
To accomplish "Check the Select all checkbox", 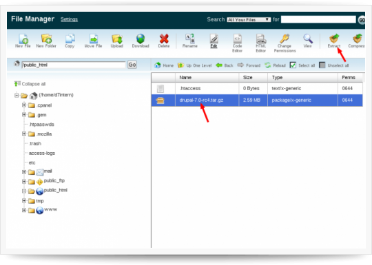I will [293, 65].
